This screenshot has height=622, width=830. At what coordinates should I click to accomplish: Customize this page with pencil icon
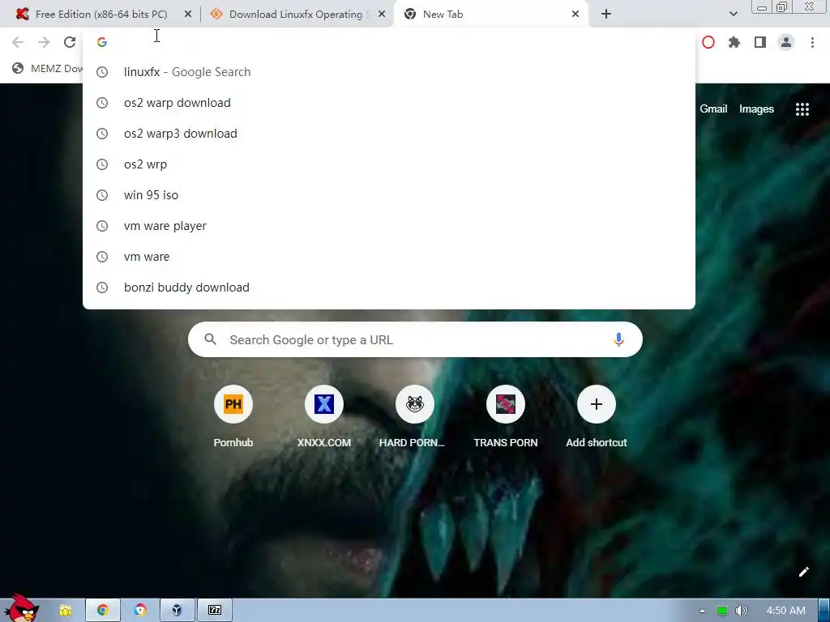[803, 572]
